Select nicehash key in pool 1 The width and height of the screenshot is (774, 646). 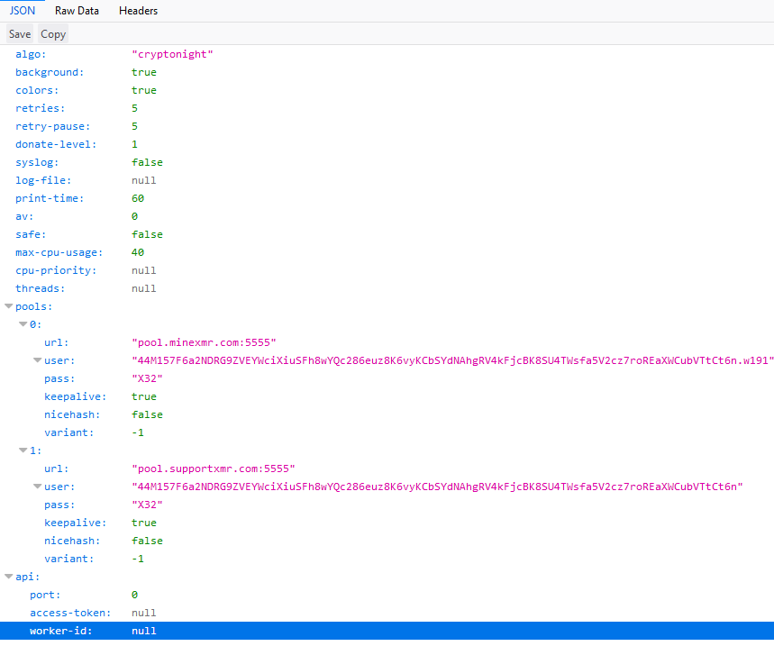point(72,541)
